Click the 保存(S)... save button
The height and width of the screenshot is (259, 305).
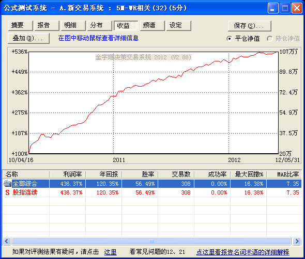point(250,26)
